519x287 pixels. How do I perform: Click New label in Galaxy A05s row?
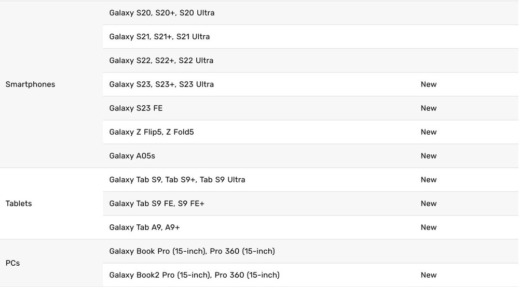point(429,156)
